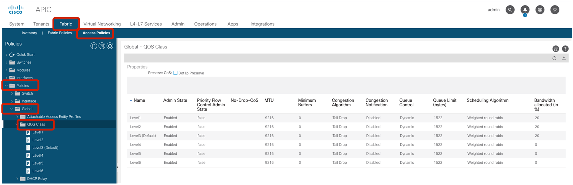Select Level3 (Default) in the tree
Image resolution: width=573 pixels, height=185 pixels.
(45, 148)
